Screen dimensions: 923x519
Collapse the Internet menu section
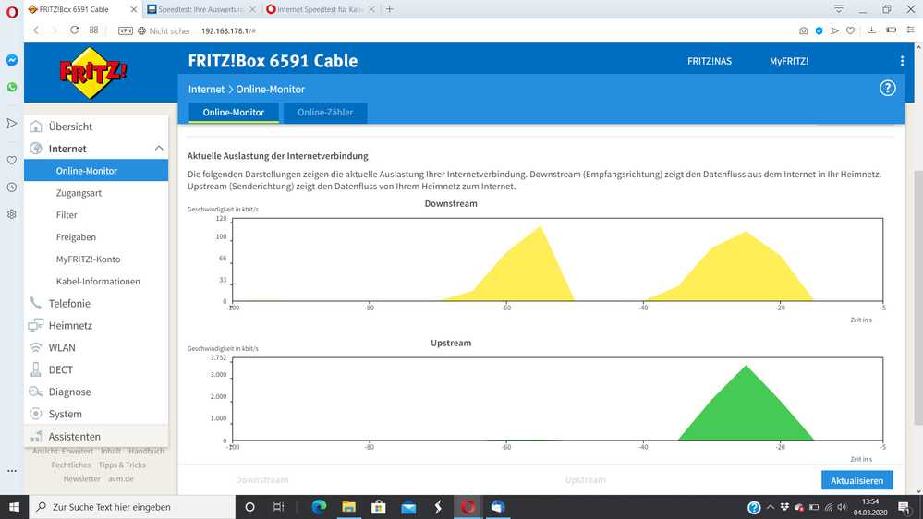[x=159, y=149]
